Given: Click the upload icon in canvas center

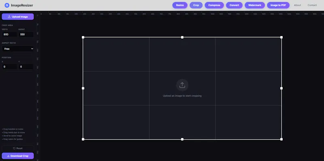Looking at the screenshot, I should point(182,85).
